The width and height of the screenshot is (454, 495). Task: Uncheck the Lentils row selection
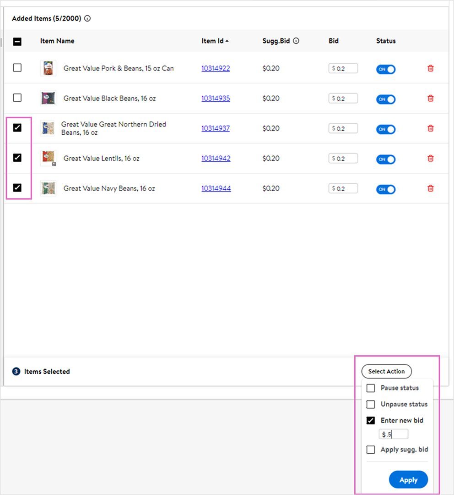click(17, 158)
